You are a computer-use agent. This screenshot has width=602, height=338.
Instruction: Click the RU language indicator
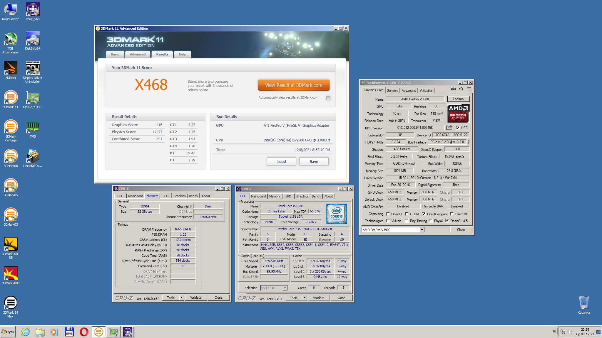tap(554, 331)
